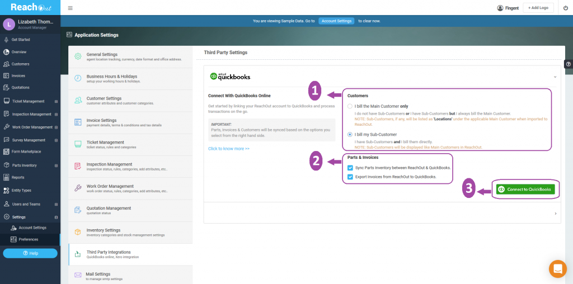Open the Mail Settings section
Image resolution: width=573 pixels, height=284 pixels.
(130, 275)
